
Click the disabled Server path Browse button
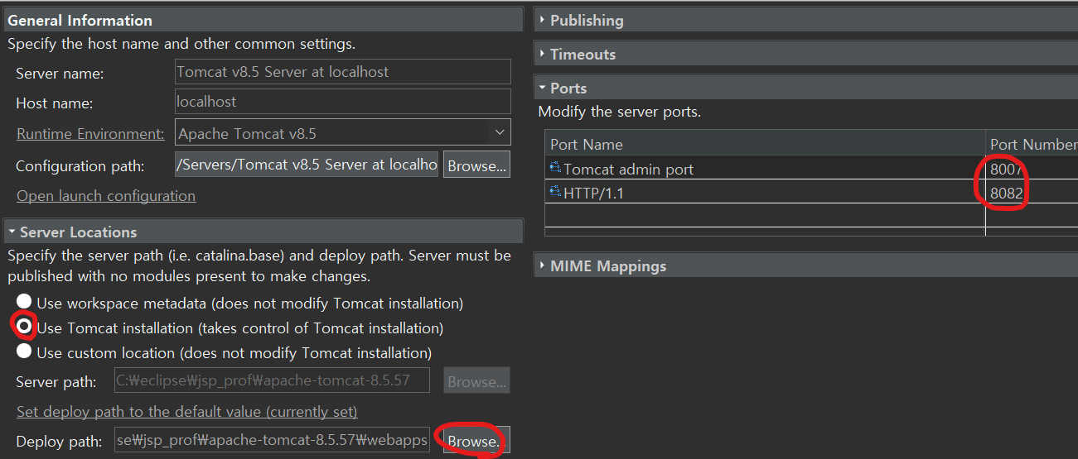[476, 381]
